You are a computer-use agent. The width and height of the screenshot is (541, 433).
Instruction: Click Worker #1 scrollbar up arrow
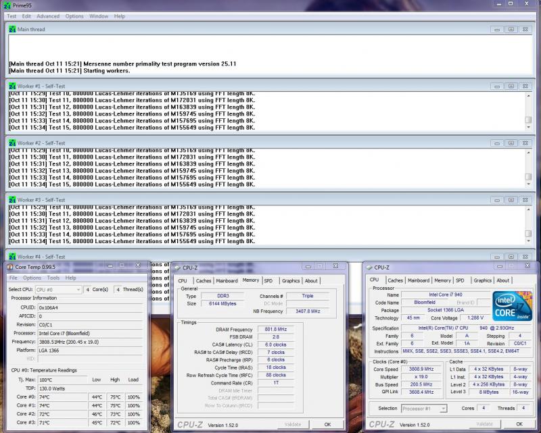pyautogui.click(x=528, y=95)
